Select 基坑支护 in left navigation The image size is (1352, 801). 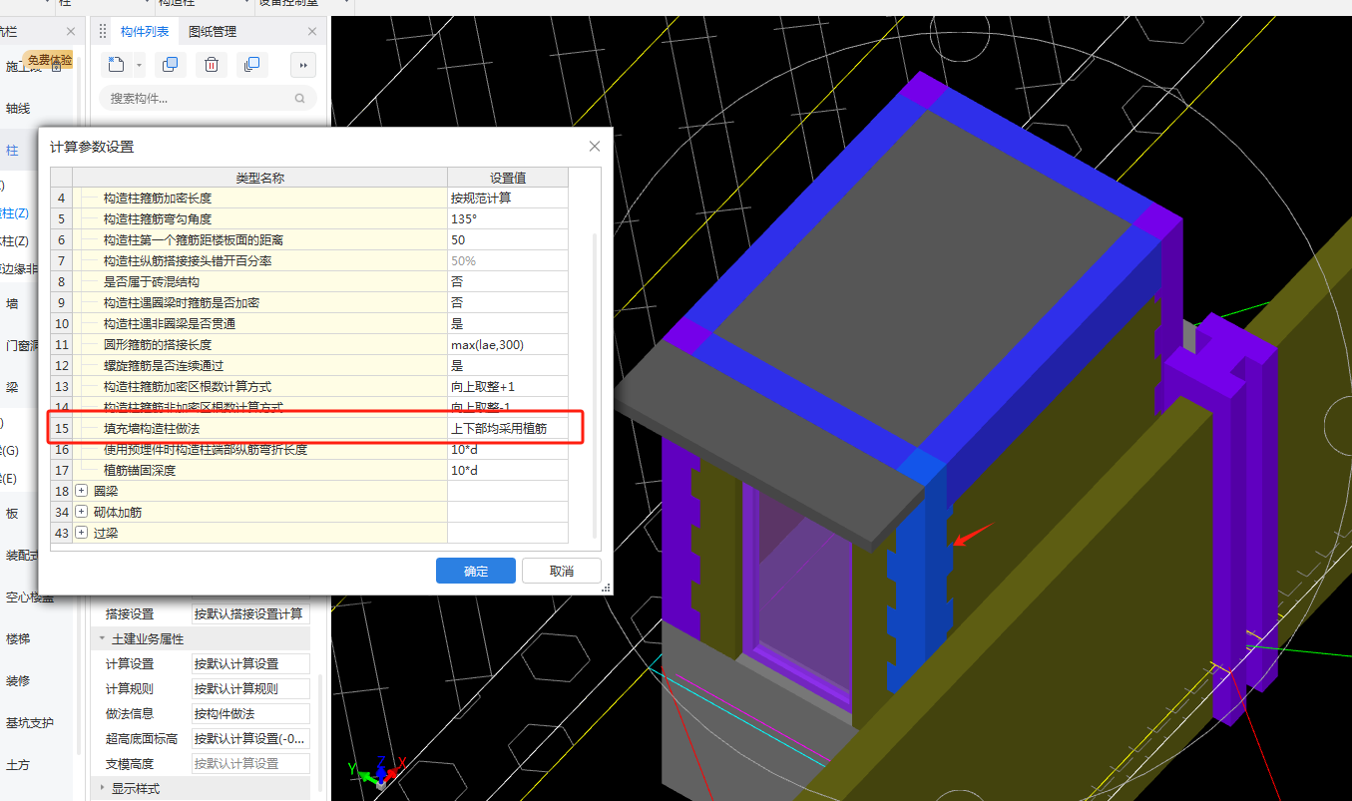pyautogui.click(x=30, y=722)
